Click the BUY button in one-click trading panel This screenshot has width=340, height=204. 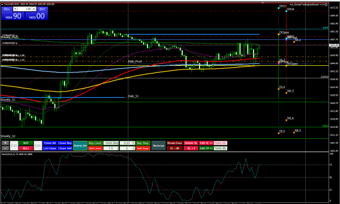pyautogui.click(x=42, y=9)
